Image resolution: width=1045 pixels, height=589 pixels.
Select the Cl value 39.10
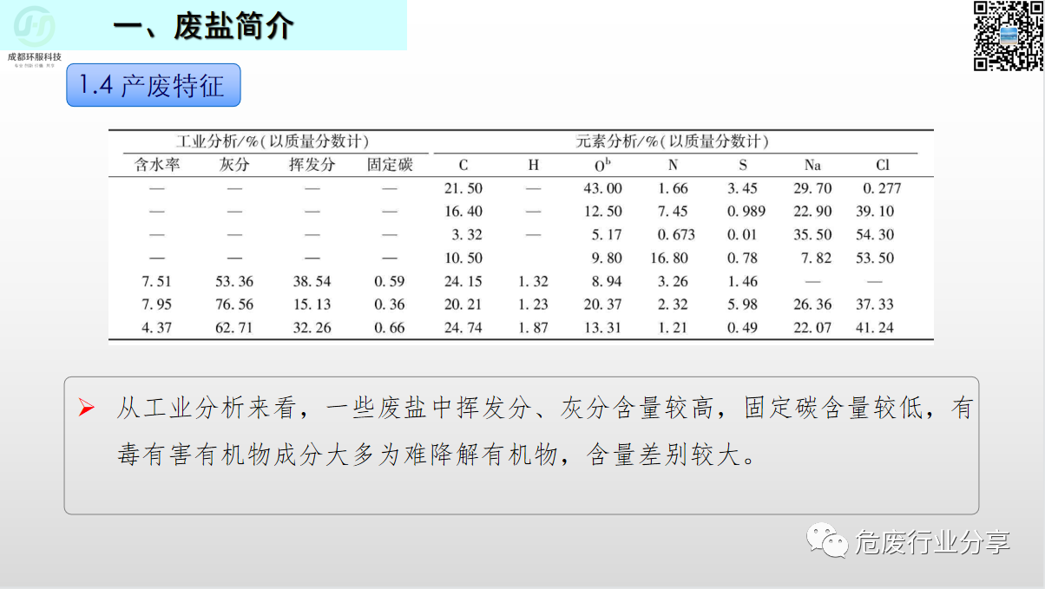pyautogui.click(x=874, y=212)
